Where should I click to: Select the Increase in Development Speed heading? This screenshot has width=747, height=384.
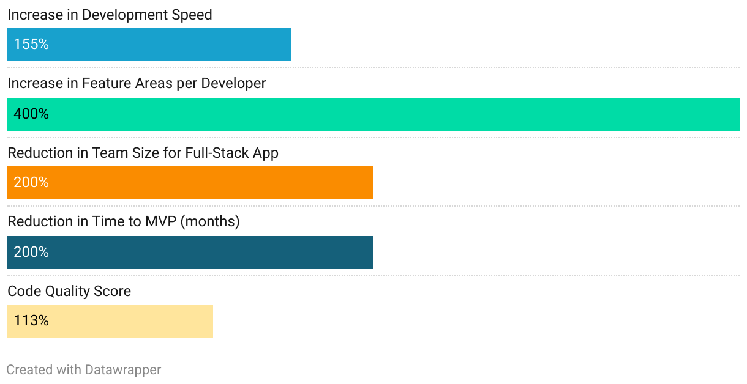tap(110, 15)
